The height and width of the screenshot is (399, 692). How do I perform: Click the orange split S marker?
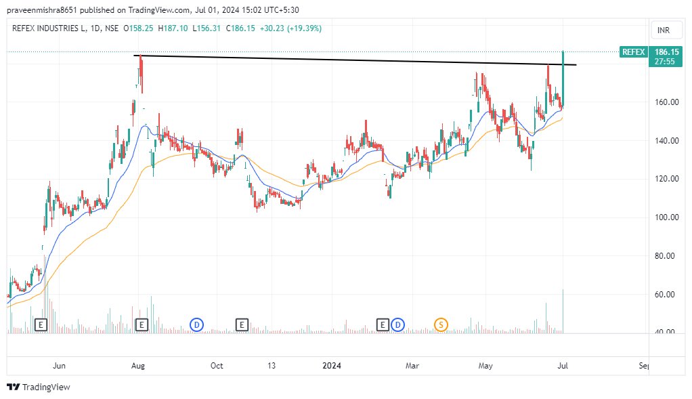441,325
